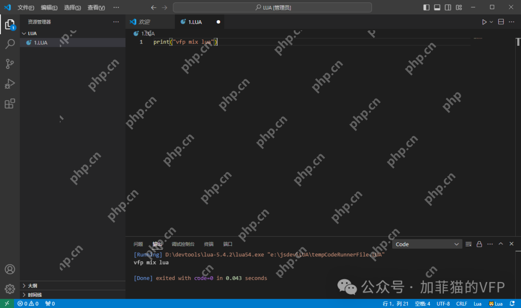Click the CRLF line ending indicator

click(x=461, y=304)
